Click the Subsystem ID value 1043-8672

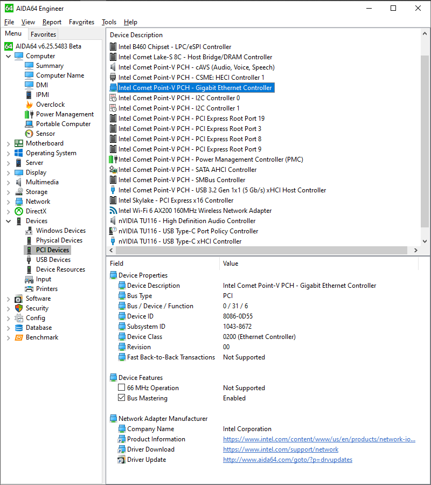point(237,327)
